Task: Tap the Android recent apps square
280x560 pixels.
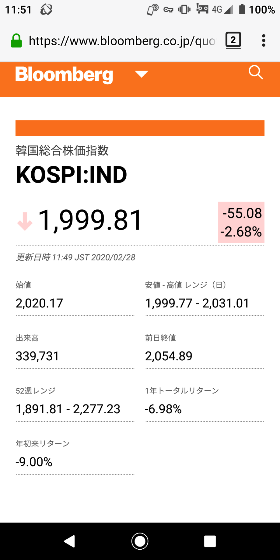Action: click(x=210, y=541)
